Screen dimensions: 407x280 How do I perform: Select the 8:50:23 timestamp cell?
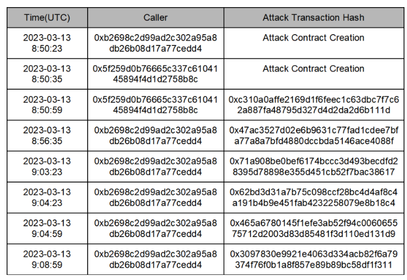coord(47,43)
